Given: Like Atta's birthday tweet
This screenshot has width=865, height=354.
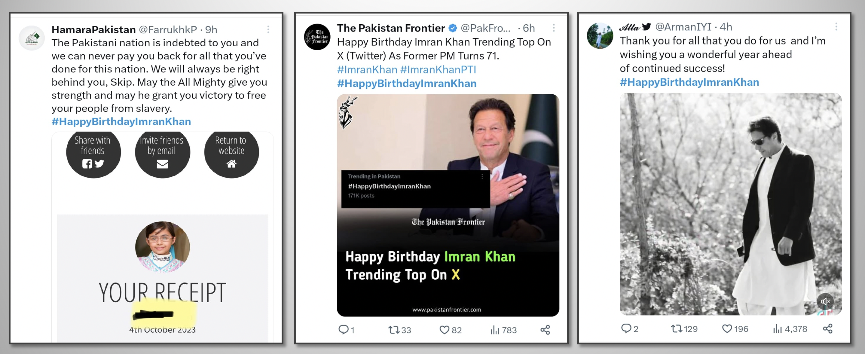Looking at the screenshot, I should 727,328.
